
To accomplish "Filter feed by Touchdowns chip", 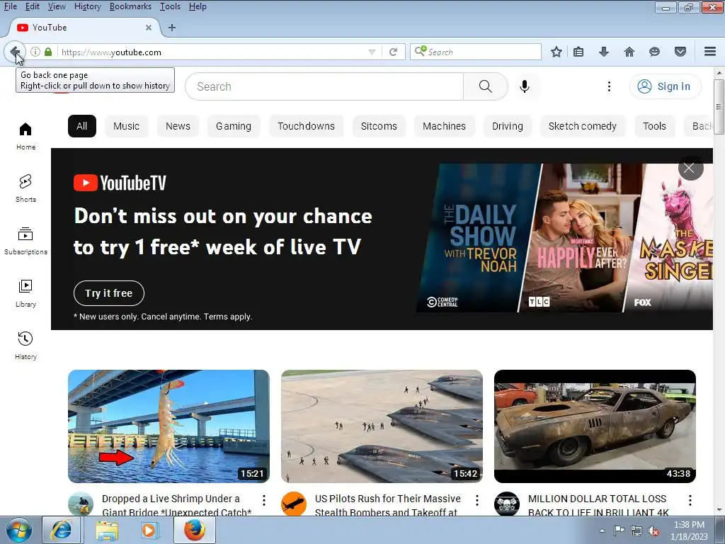I will pyautogui.click(x=306, y=126).
